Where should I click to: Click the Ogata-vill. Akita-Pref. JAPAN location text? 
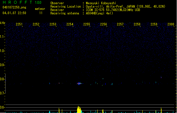tap(126, 6)
